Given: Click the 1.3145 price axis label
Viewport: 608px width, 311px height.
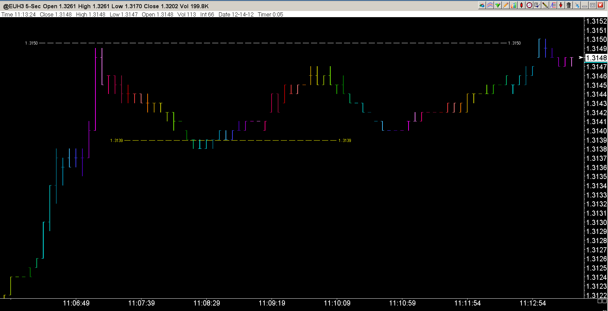Looking at the screenshot, I should pyautogui.click(x=596, y=85).
